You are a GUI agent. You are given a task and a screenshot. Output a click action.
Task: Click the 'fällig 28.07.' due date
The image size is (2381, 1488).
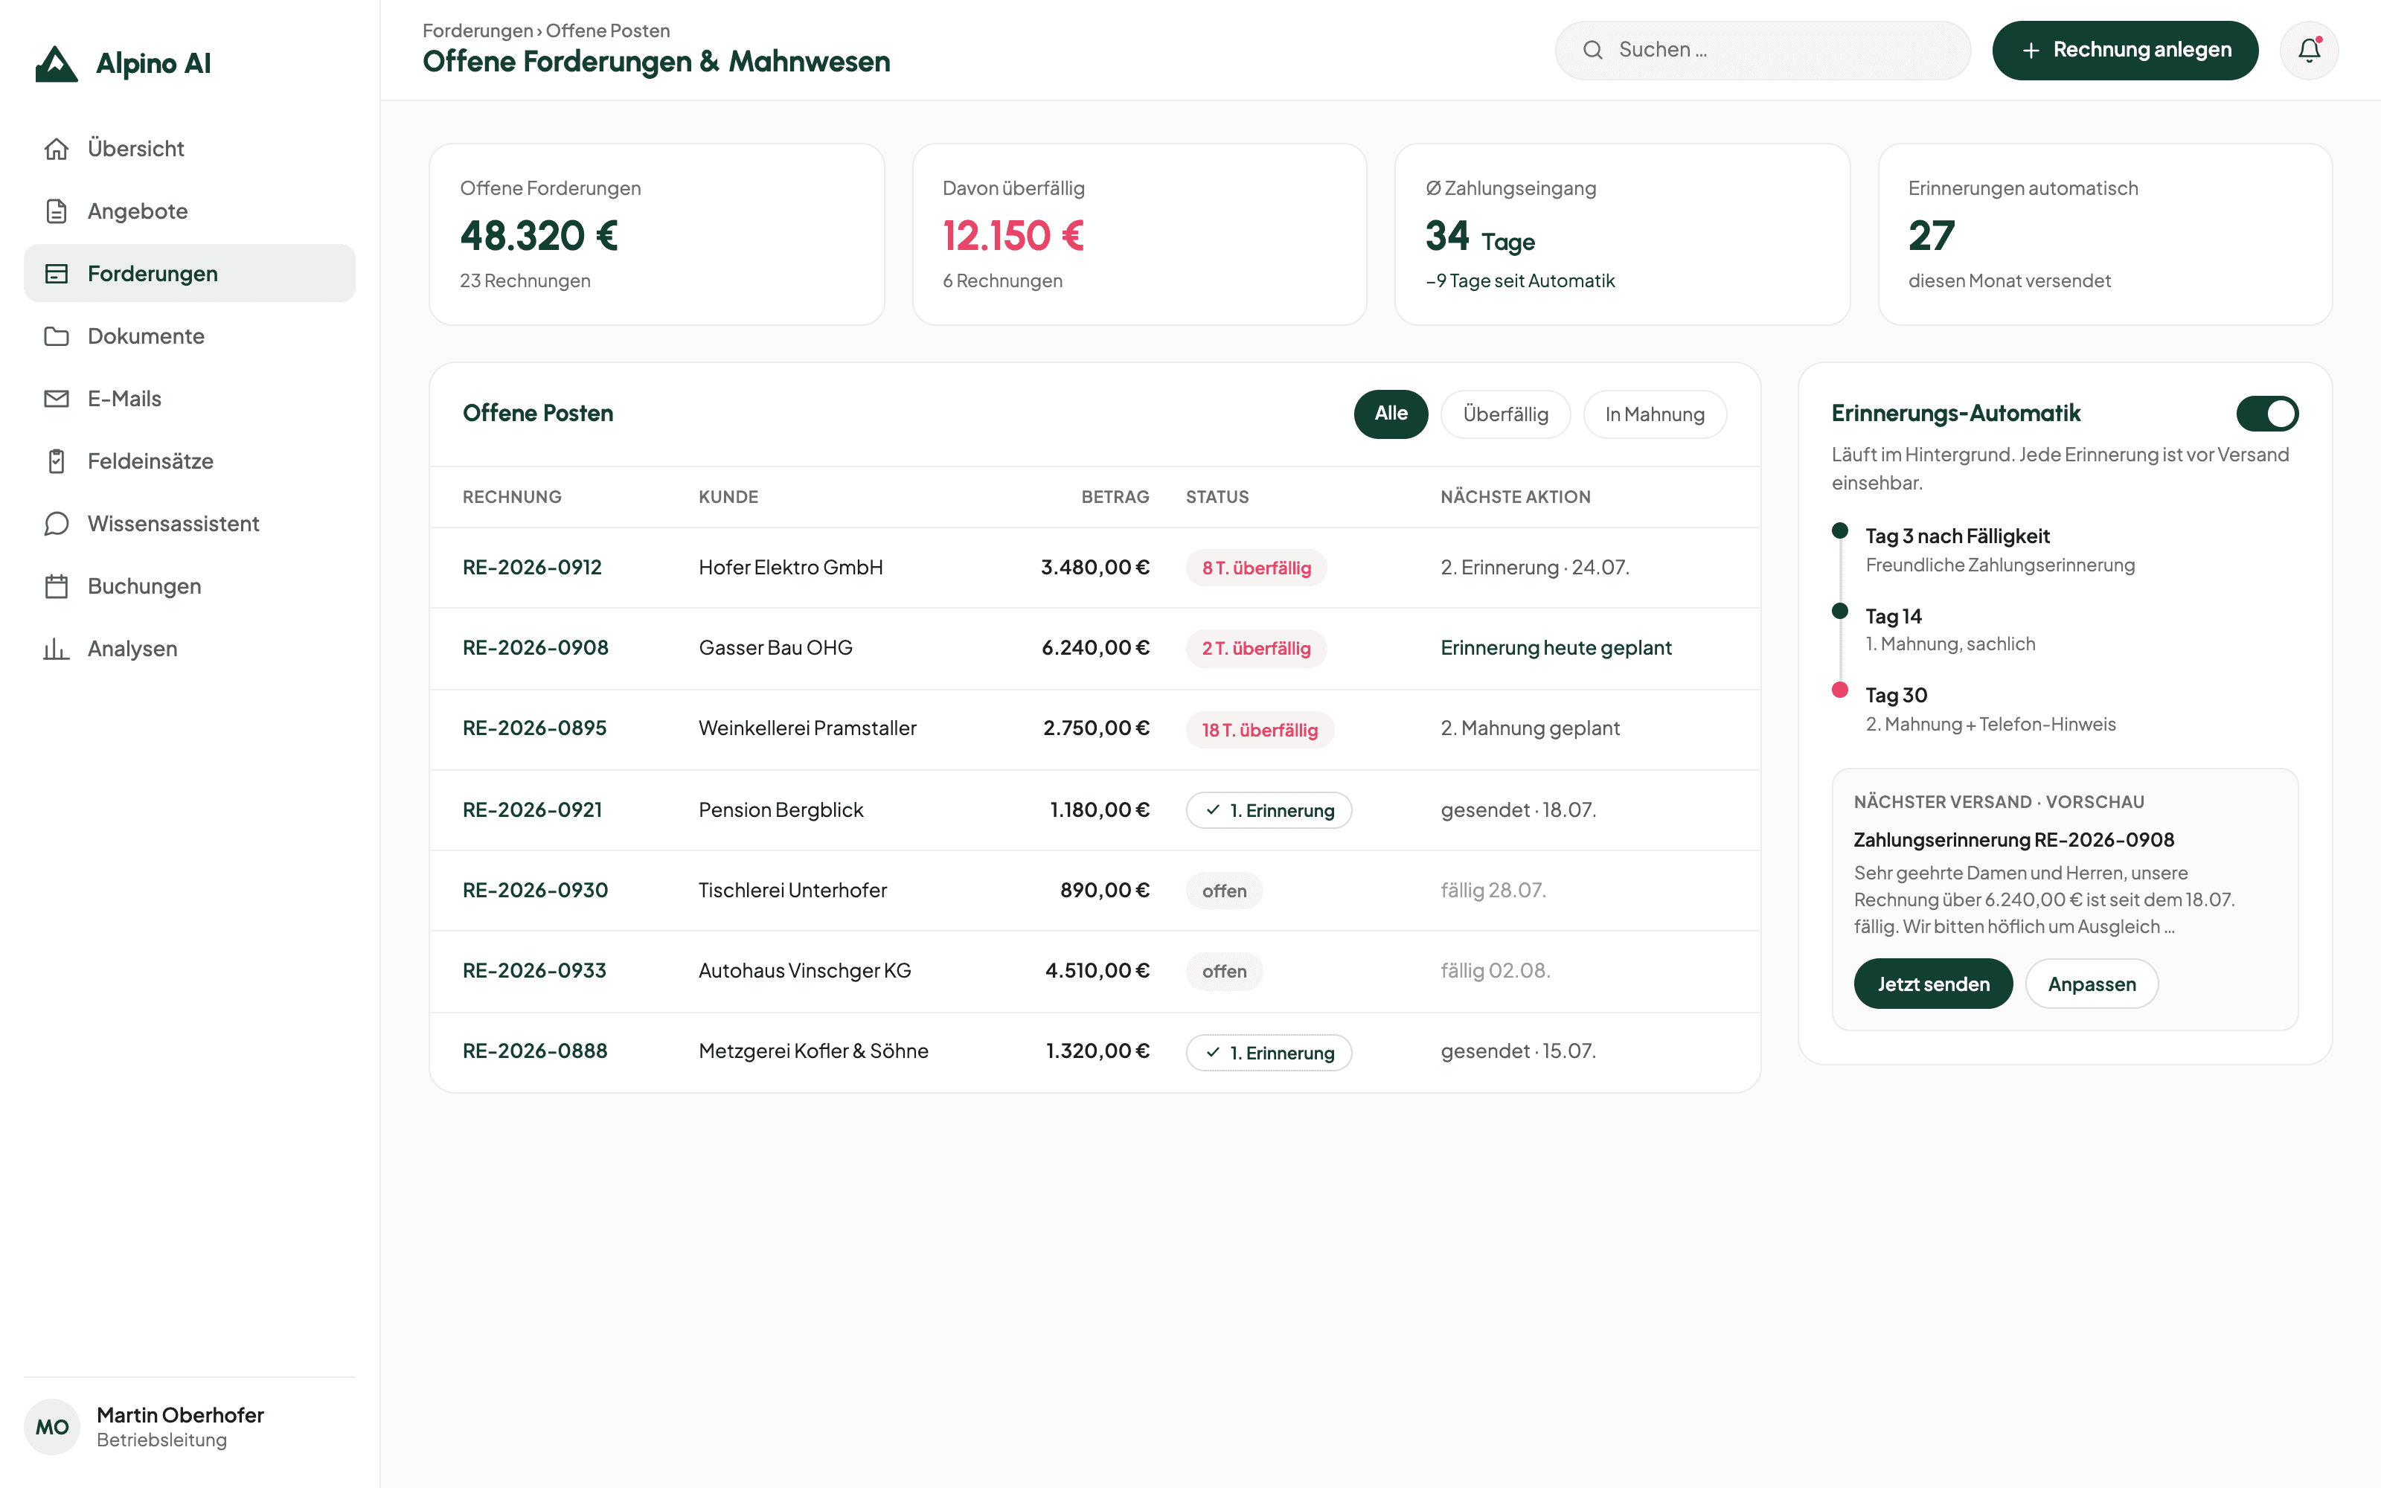[1493, 890]
